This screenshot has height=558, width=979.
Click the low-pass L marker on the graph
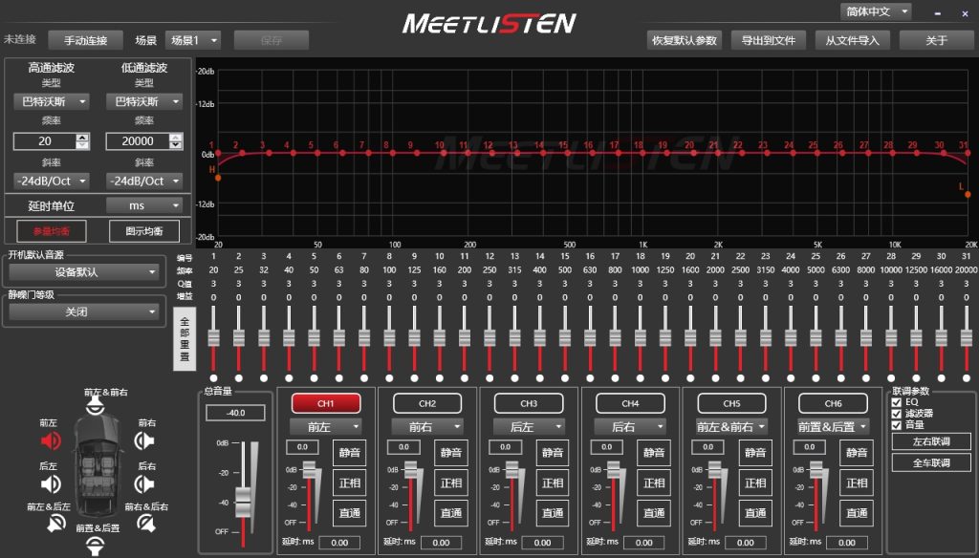pyautogui.click(x=968, y=195)
